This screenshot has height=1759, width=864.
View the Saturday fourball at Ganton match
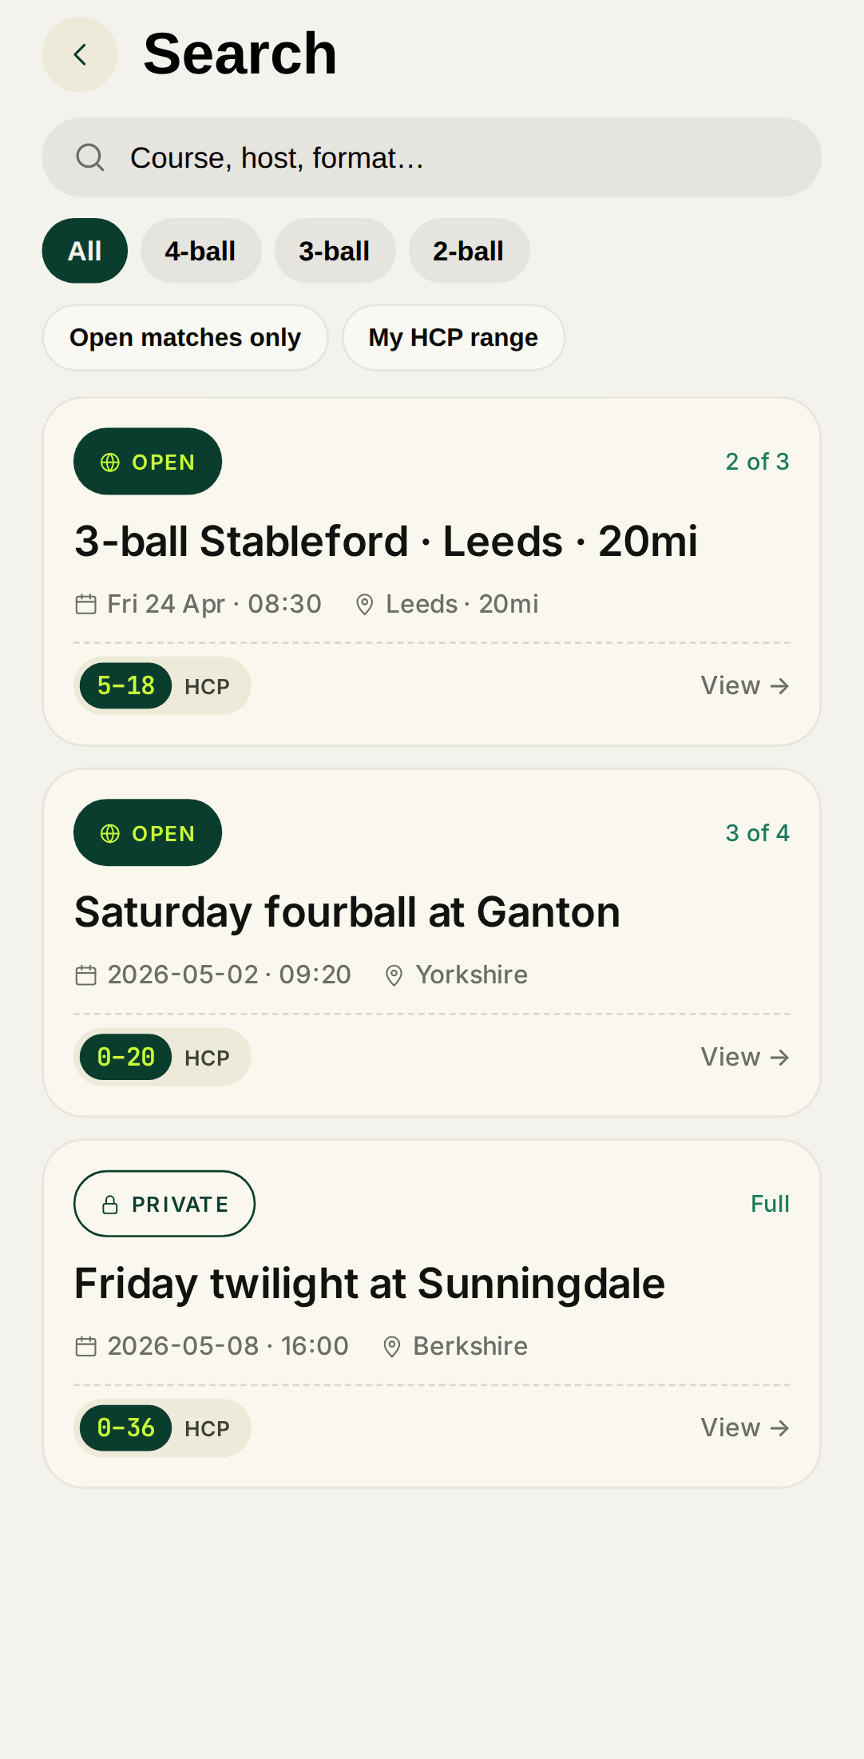coord(744,1057)
